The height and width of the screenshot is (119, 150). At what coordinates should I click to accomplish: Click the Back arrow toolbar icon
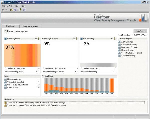(x=3, y=10)
